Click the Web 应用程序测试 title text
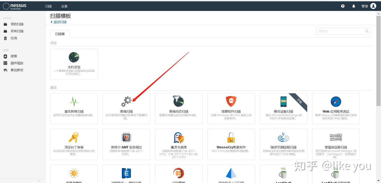 point(336,111)
